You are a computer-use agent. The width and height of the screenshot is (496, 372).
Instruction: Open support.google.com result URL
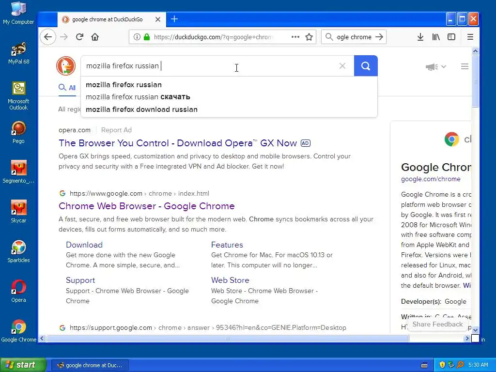click(x=208, y=328)
